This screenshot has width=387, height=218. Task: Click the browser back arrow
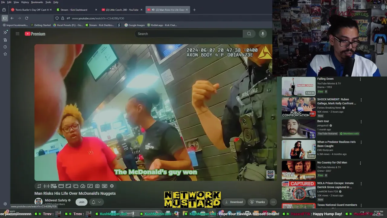click(12, 18)
